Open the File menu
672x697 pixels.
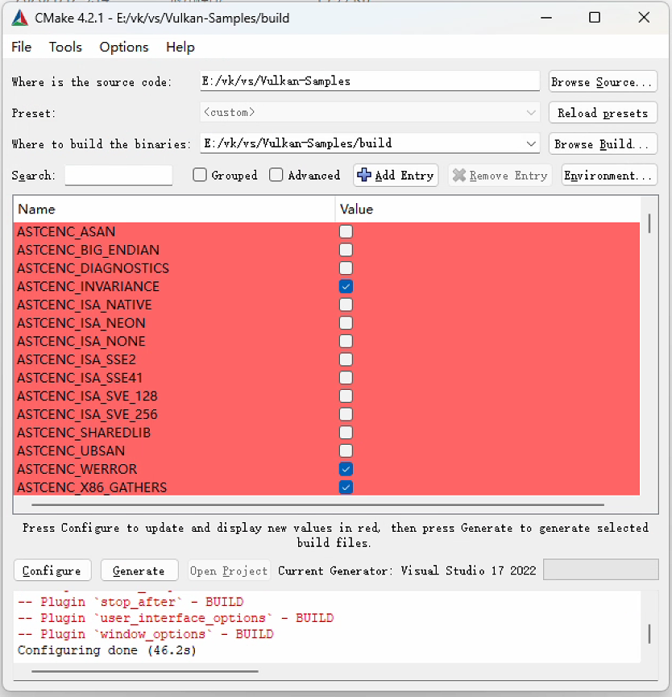[x=21, y=47]
